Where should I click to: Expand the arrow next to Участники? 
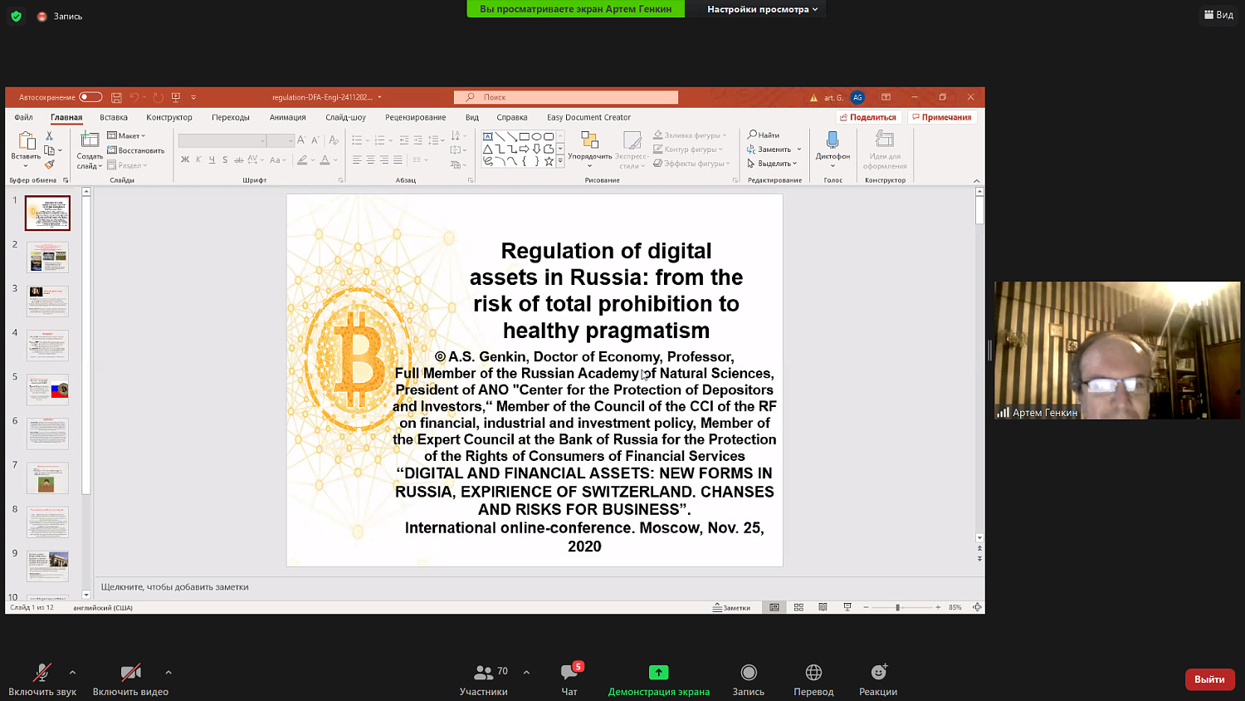coord(526,672)
